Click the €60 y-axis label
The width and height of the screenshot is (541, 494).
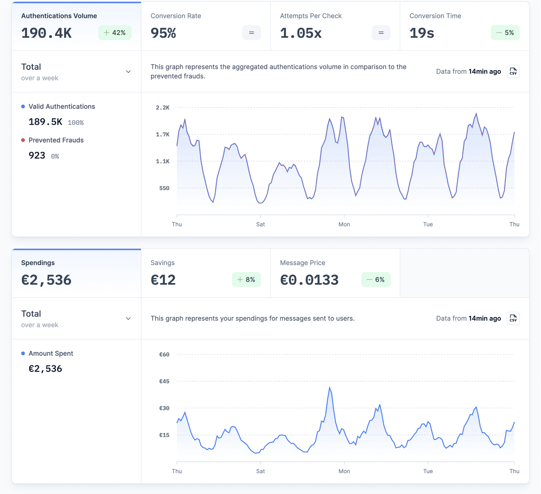tap(164, 355)
